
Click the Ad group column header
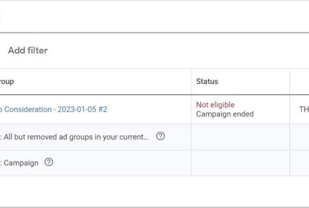(x=7, y=81)
